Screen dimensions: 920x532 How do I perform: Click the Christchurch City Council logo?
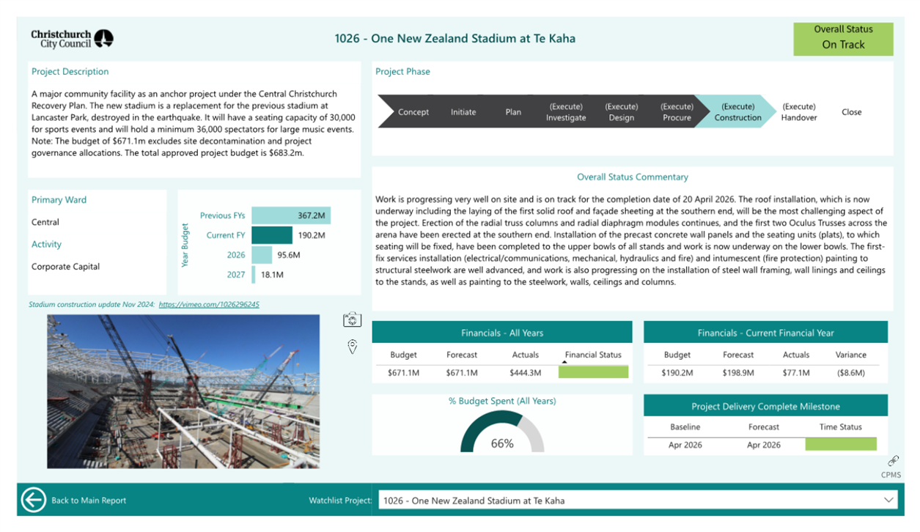73,38
